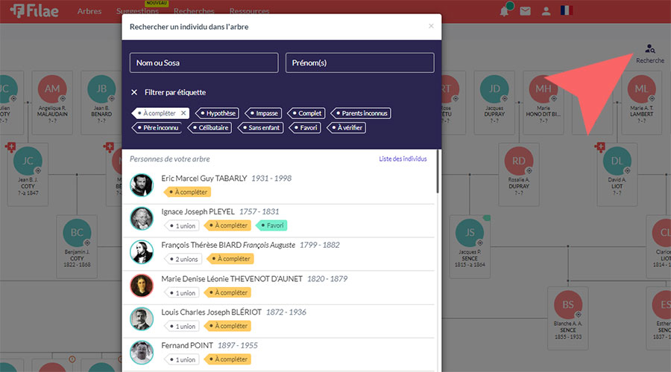
Task: Click the Nom ou Sosa input field
Action: pos(204,63)
